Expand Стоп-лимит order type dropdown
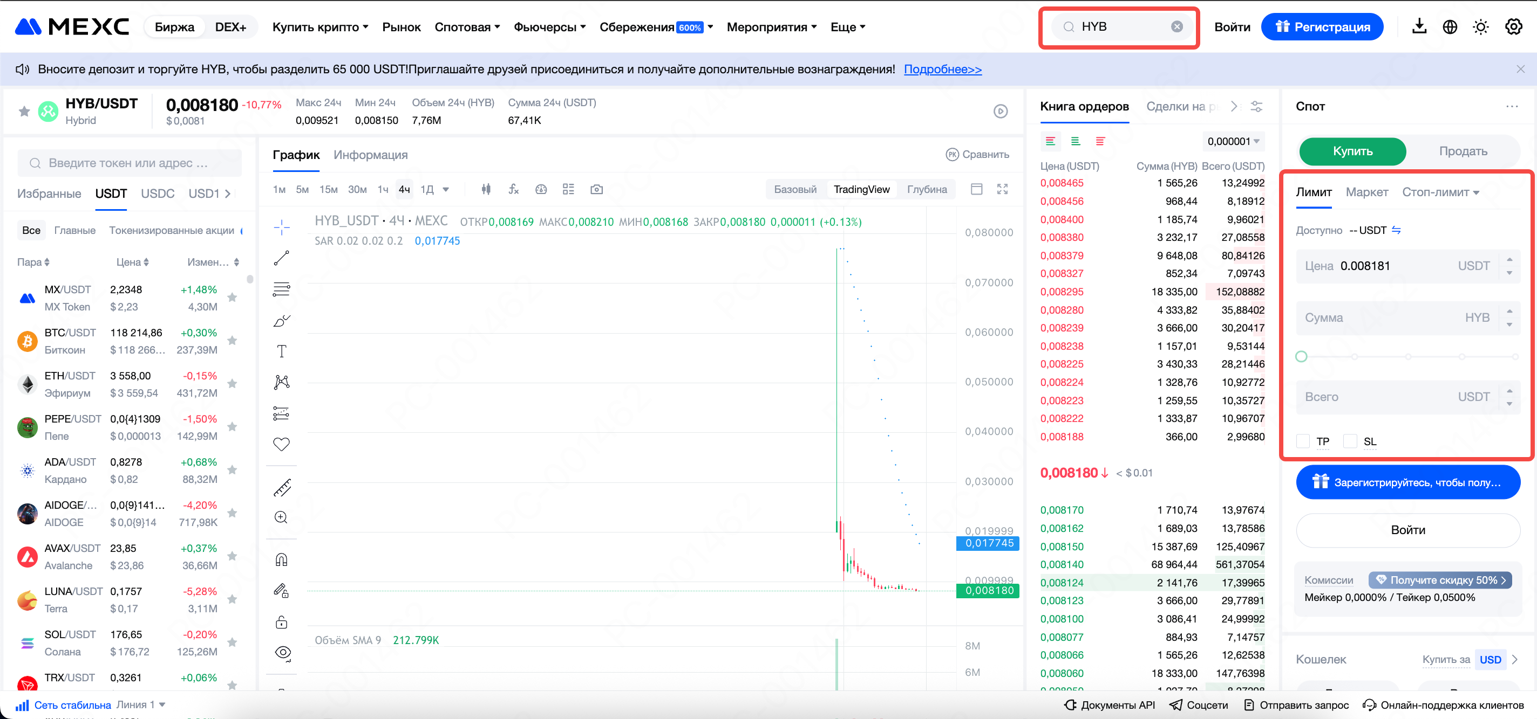 point(1440,192)
